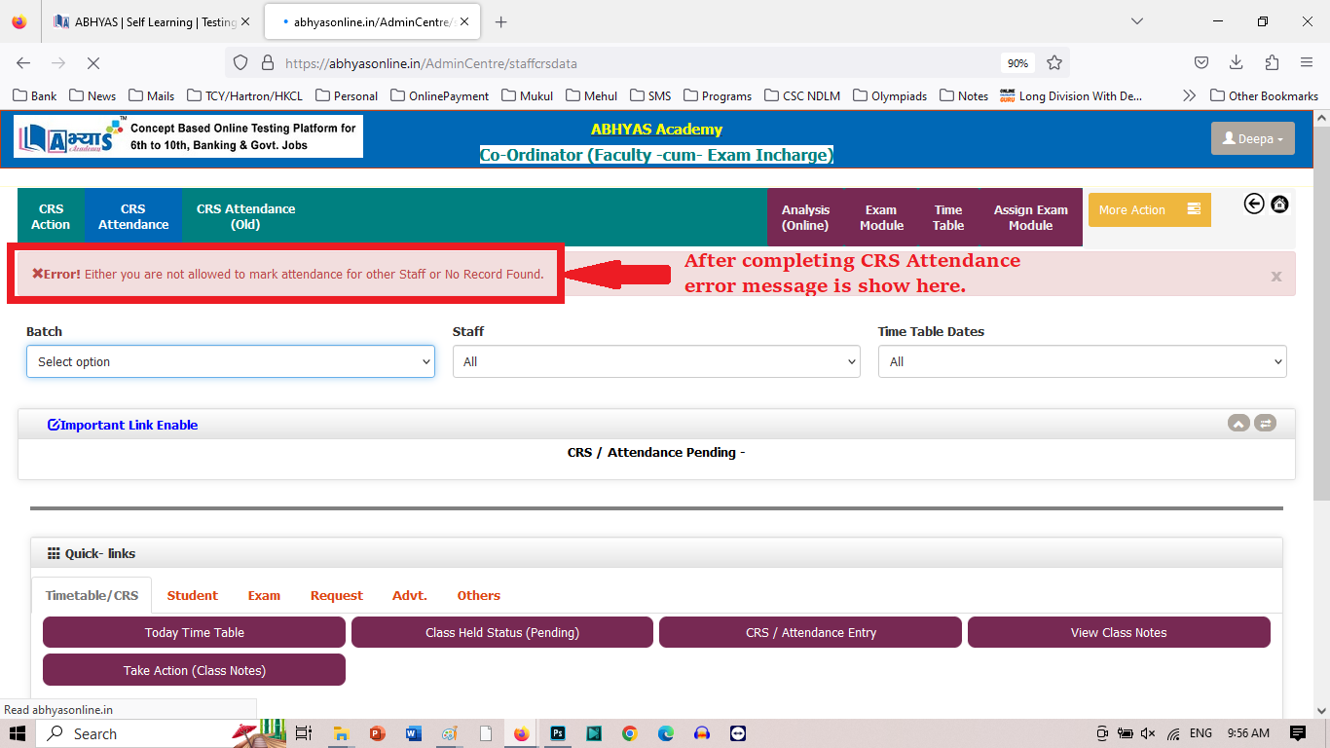Open the Firefox extensions icon

(x=1272, y=63)
